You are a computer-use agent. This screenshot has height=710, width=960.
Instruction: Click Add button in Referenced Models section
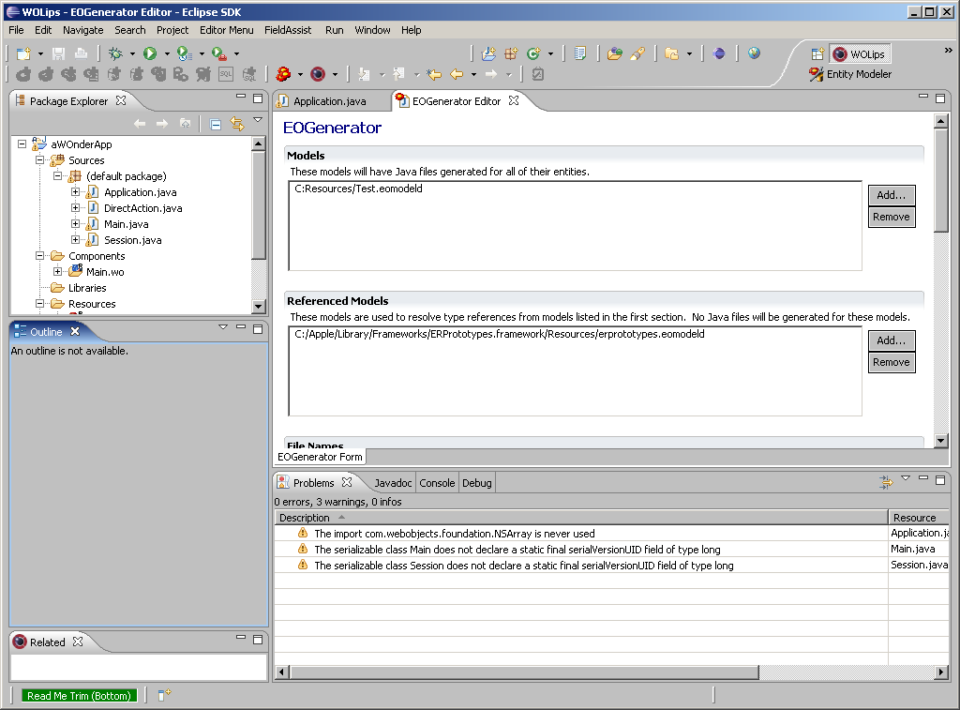coord(892,340)
